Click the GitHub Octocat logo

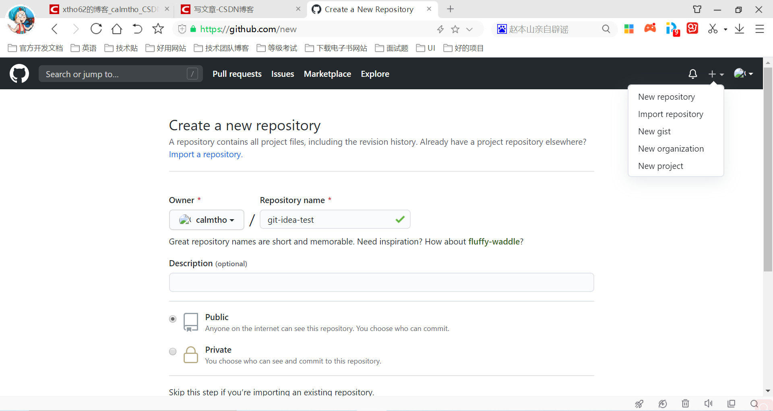coord(19,74)
